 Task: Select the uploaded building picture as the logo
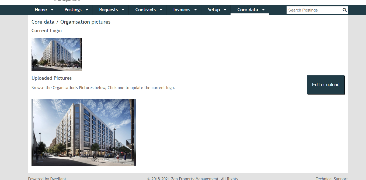coord(83,133)
